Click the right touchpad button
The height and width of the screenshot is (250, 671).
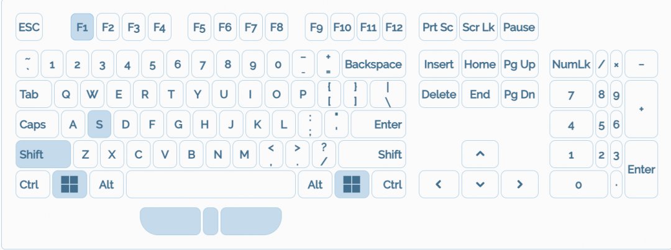(250, 221)
